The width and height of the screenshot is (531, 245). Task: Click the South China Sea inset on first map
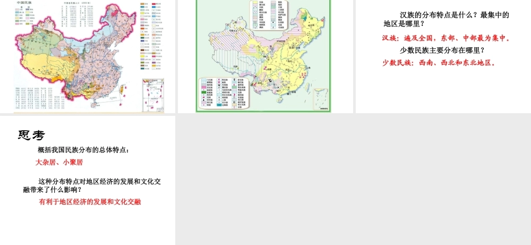(153, 95)
